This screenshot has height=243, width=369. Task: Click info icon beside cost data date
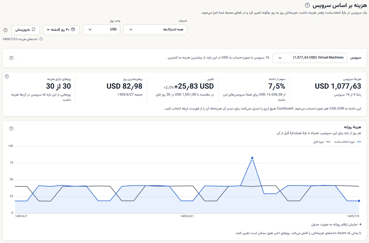click(x=41, y=39)
